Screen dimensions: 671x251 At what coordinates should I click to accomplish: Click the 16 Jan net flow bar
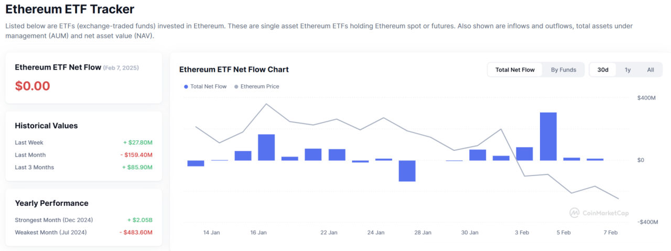(x=266, y=147)
